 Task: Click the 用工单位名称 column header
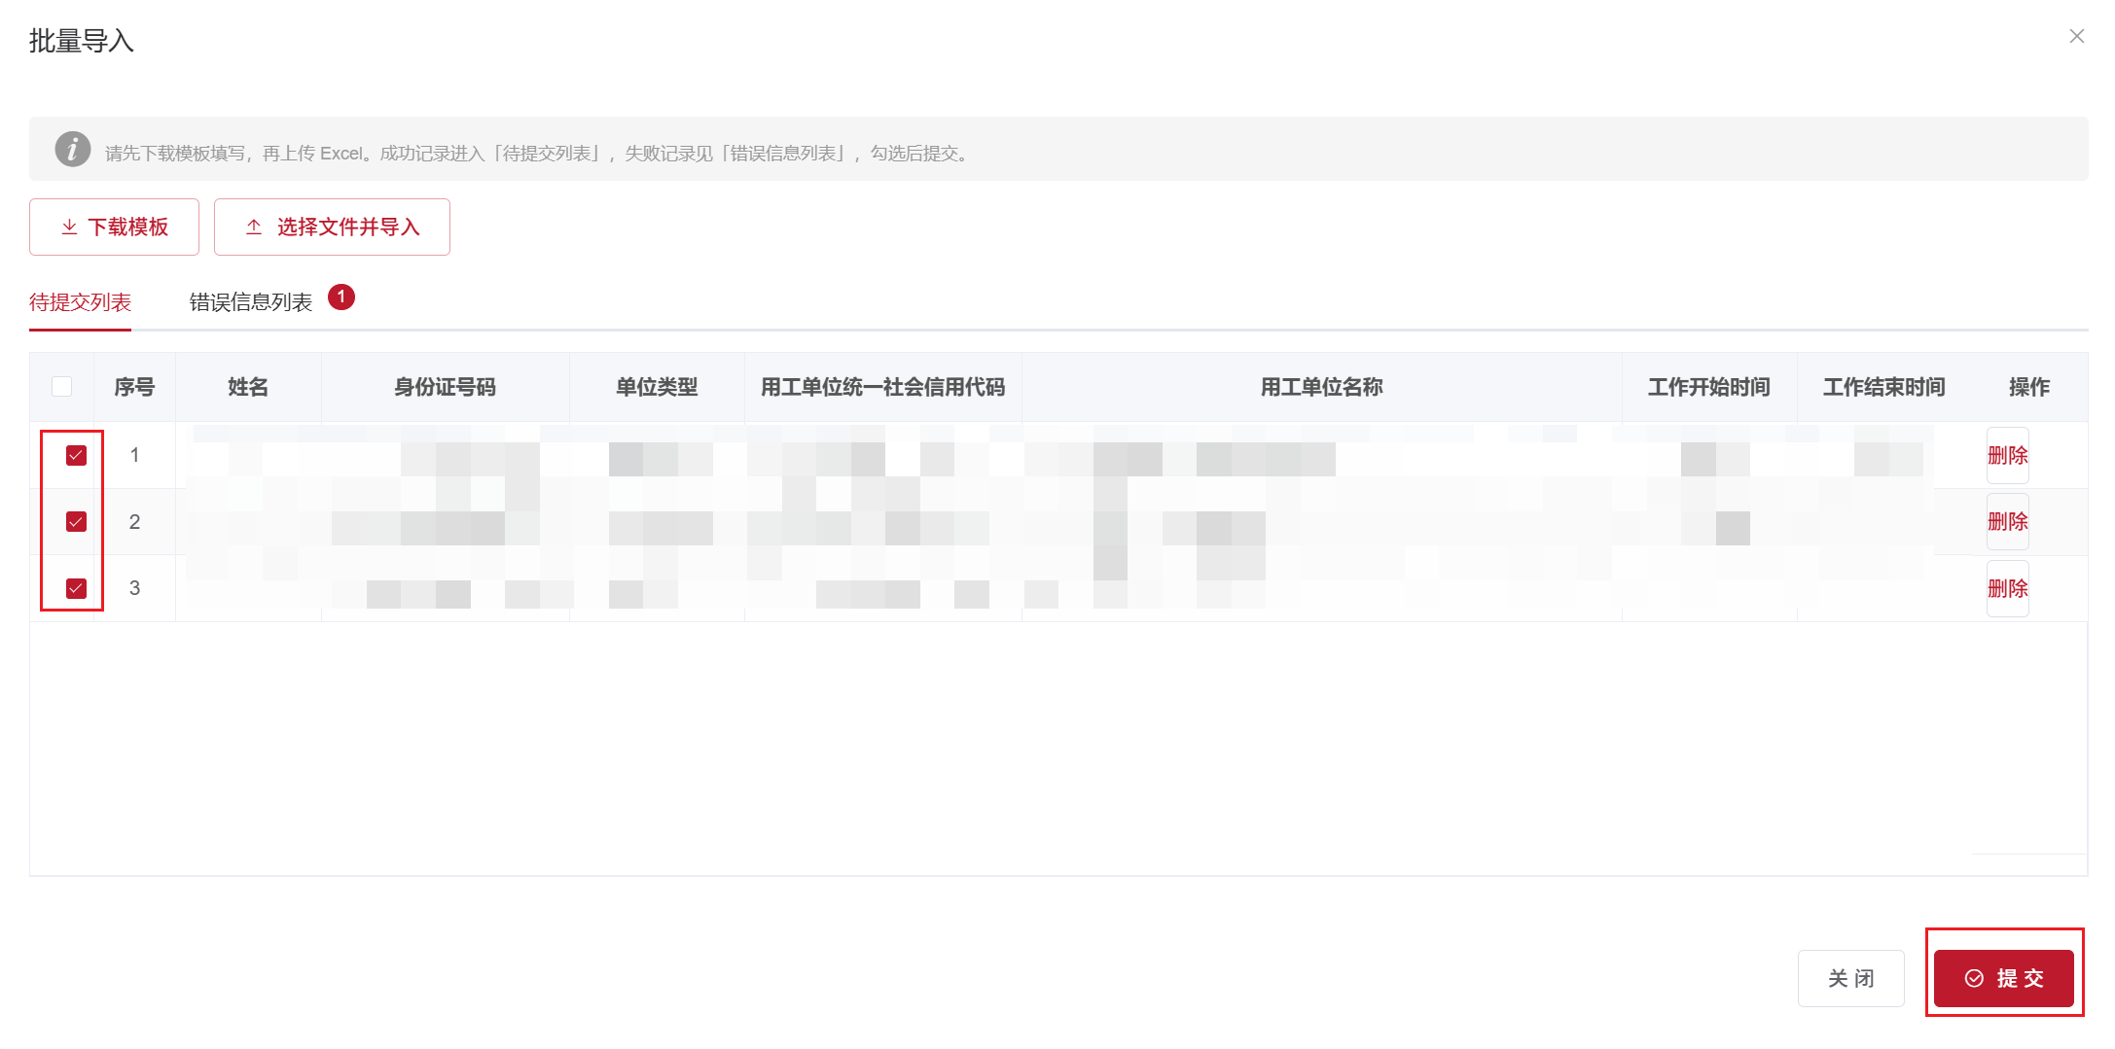coord(1322,387)
